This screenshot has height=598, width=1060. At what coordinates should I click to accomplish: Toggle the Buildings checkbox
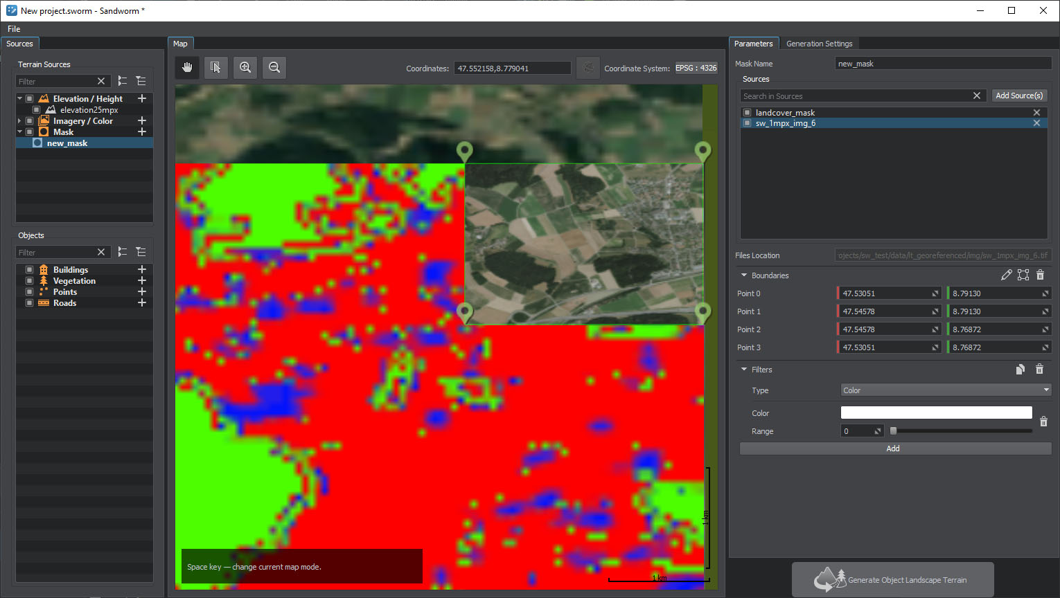29,270
